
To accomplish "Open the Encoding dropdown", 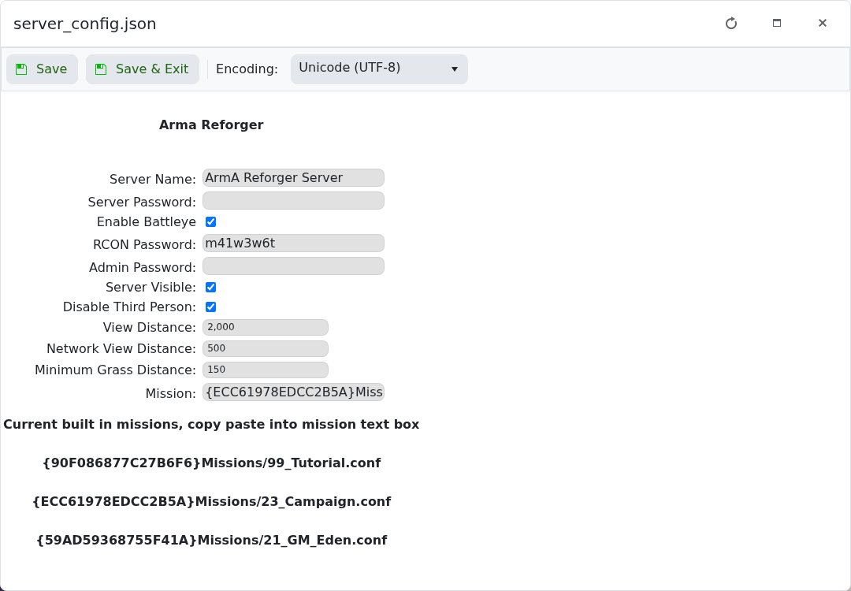I will [x=379, y=69].
